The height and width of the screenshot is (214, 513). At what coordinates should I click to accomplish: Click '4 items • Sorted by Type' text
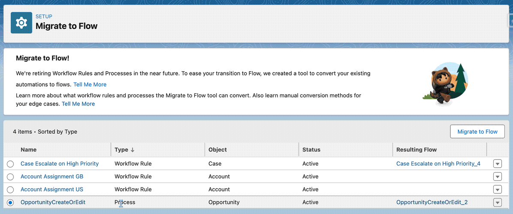coord(45,132)
